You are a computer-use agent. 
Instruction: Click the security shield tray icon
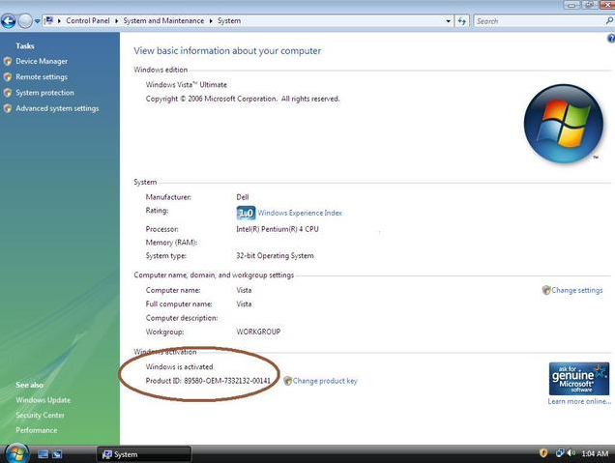(x=543, y=453)
